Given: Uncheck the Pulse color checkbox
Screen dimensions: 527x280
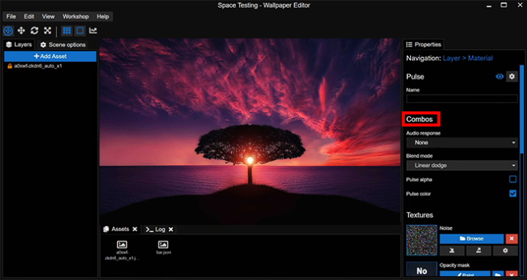Looking at the screenshot, I should click(512, 193).
